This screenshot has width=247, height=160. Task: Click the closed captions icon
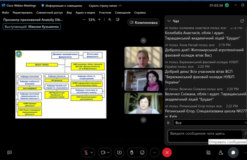click(x=9, y=152)
